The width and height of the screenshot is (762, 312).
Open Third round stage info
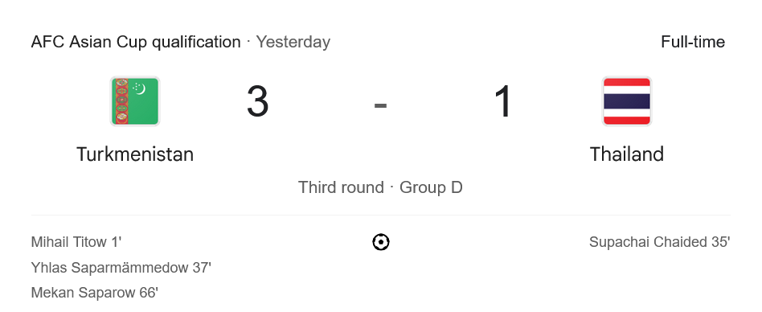341,187
